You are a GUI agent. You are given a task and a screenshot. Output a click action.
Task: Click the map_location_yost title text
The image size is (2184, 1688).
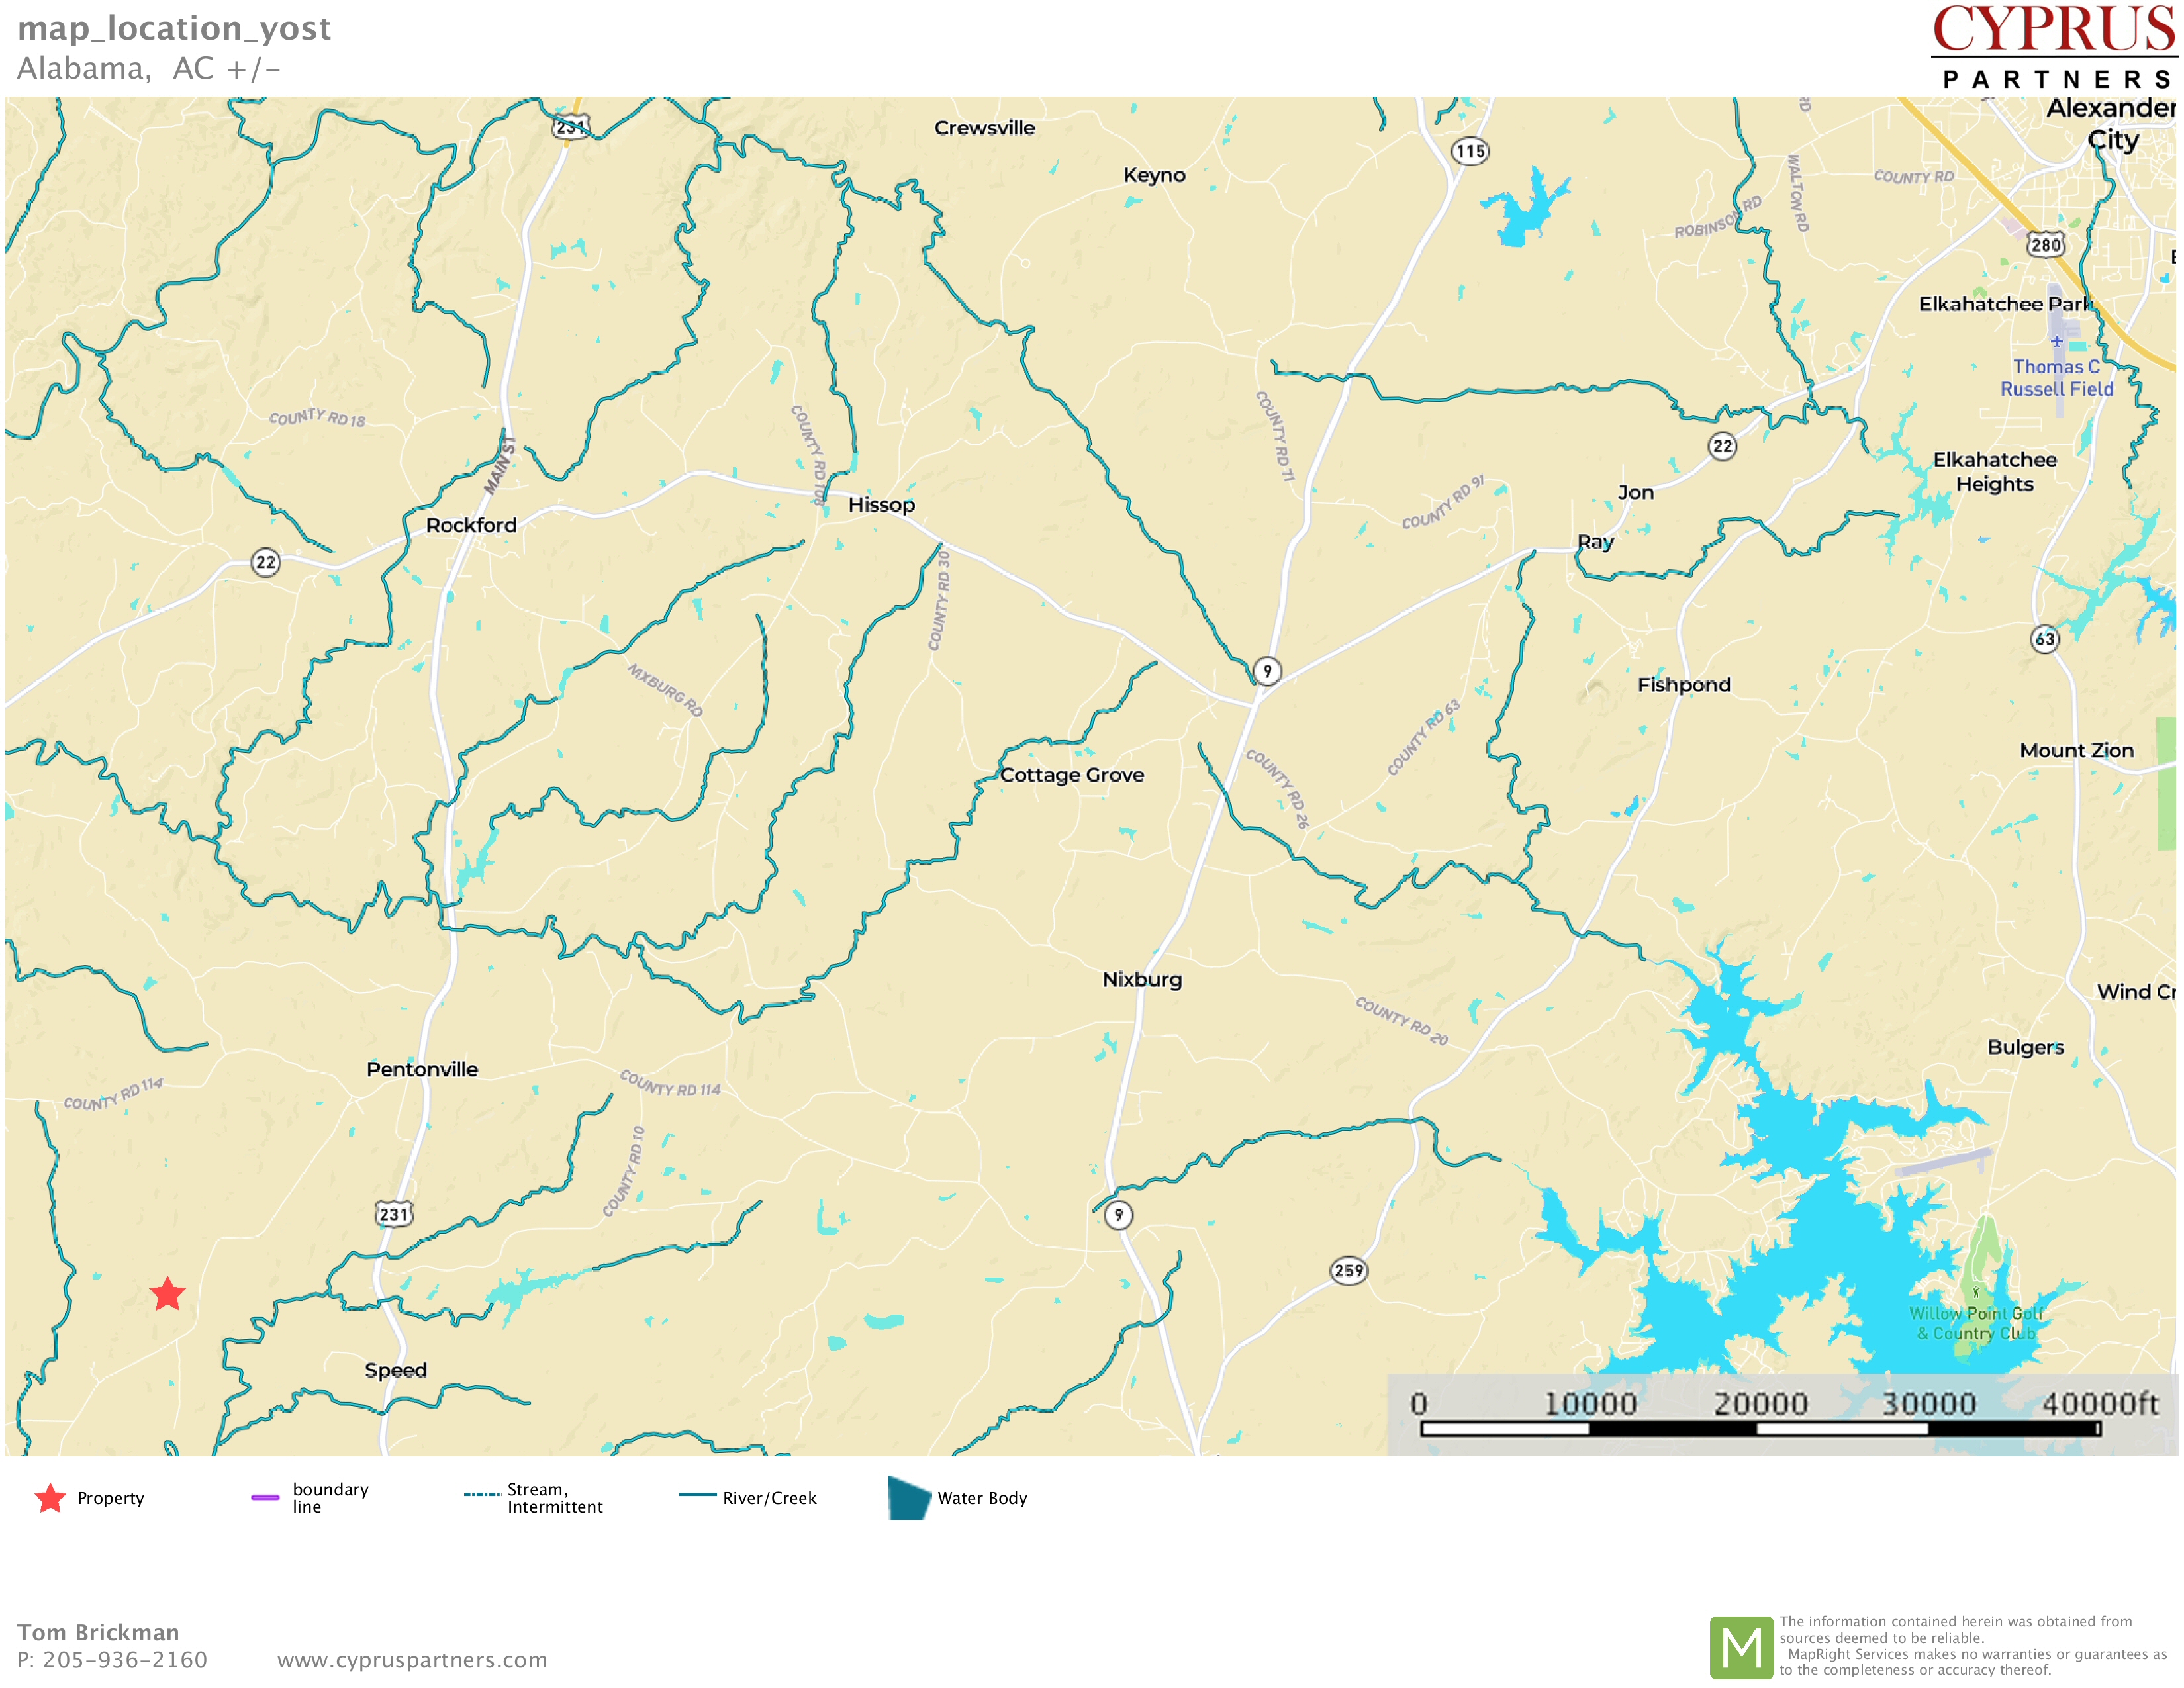click(x=174, y=28)
